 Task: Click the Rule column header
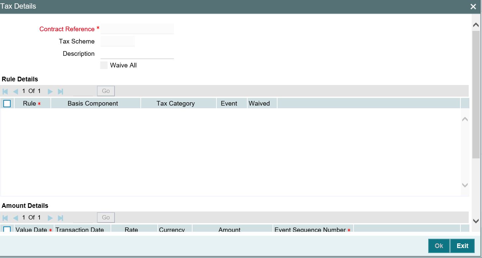pos(32,103)
